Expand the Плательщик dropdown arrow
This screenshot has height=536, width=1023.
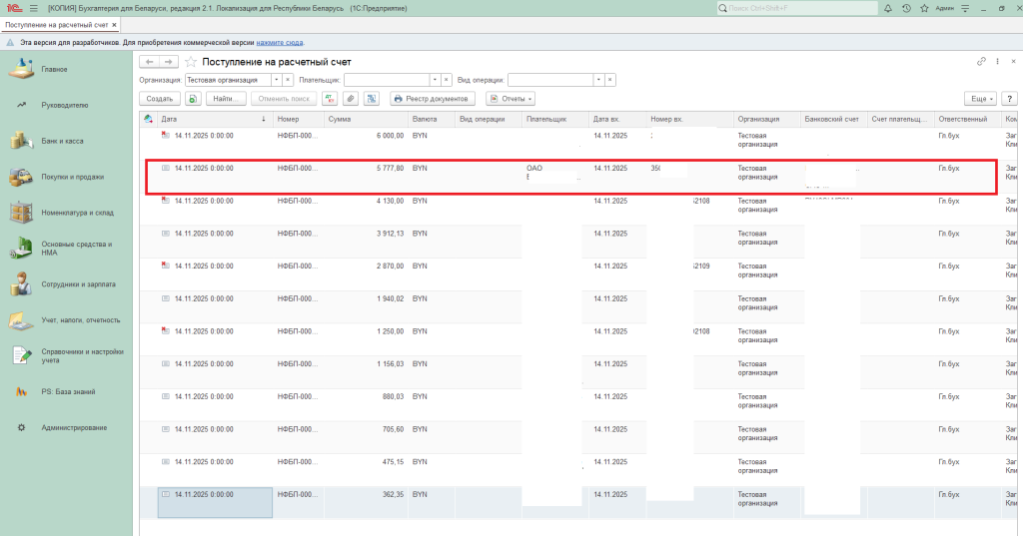click(x=435, y=80)
